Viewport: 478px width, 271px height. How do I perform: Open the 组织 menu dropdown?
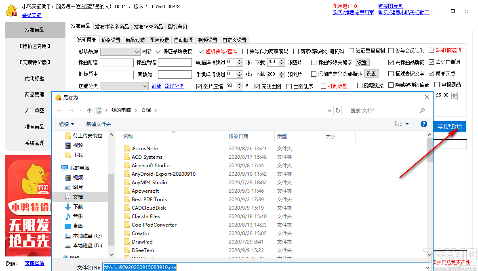pos(66,124)
